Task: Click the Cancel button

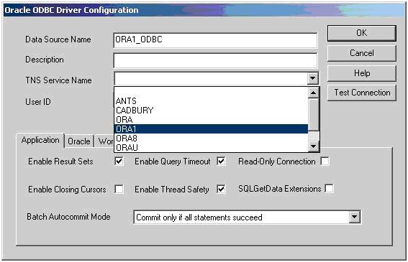Action: 362,53
